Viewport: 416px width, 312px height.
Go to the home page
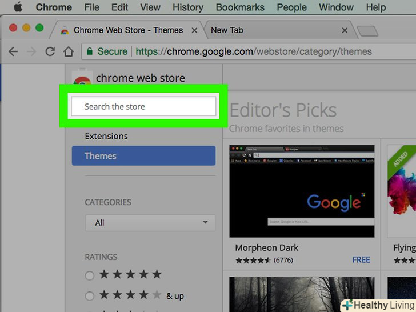point(69,51)
